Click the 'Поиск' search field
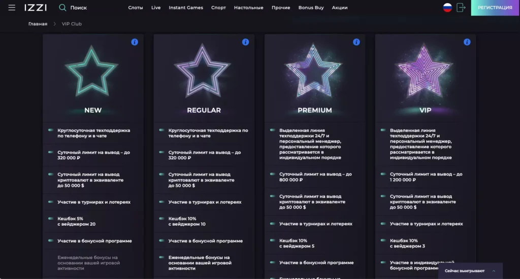The width and height of the screenshot is (520, 279). coord(79,8)
